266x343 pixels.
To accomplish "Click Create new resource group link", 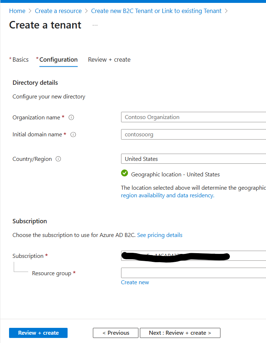I will [135, 282].
